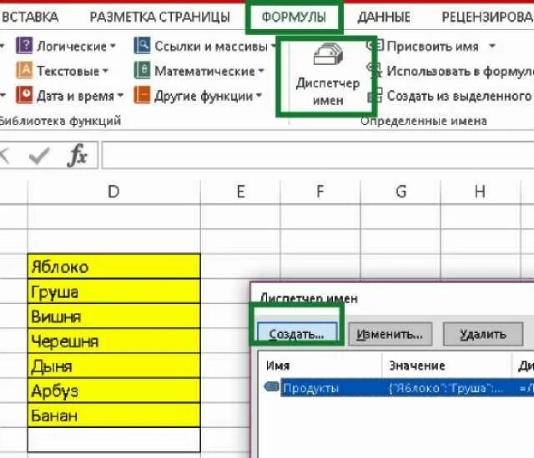Switch to the ФОРМУЛЫ tab
This screenshot has width=534, height=458.
click(294, 17)
